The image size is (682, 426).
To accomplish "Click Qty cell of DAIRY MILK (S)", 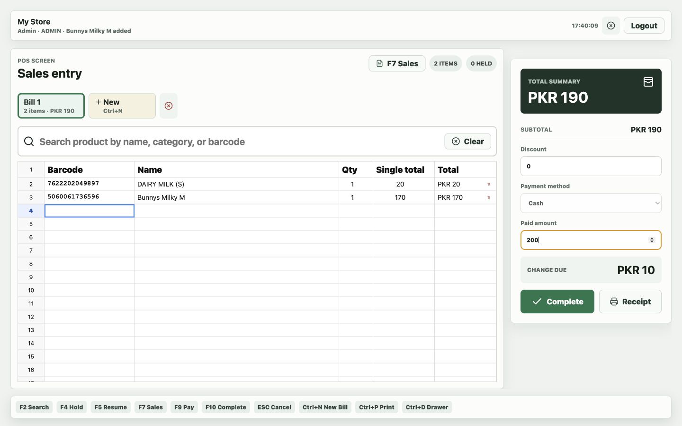I will tap(356, 184).
